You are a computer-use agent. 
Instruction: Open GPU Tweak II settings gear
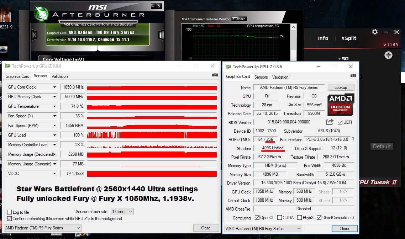point(375,32)
